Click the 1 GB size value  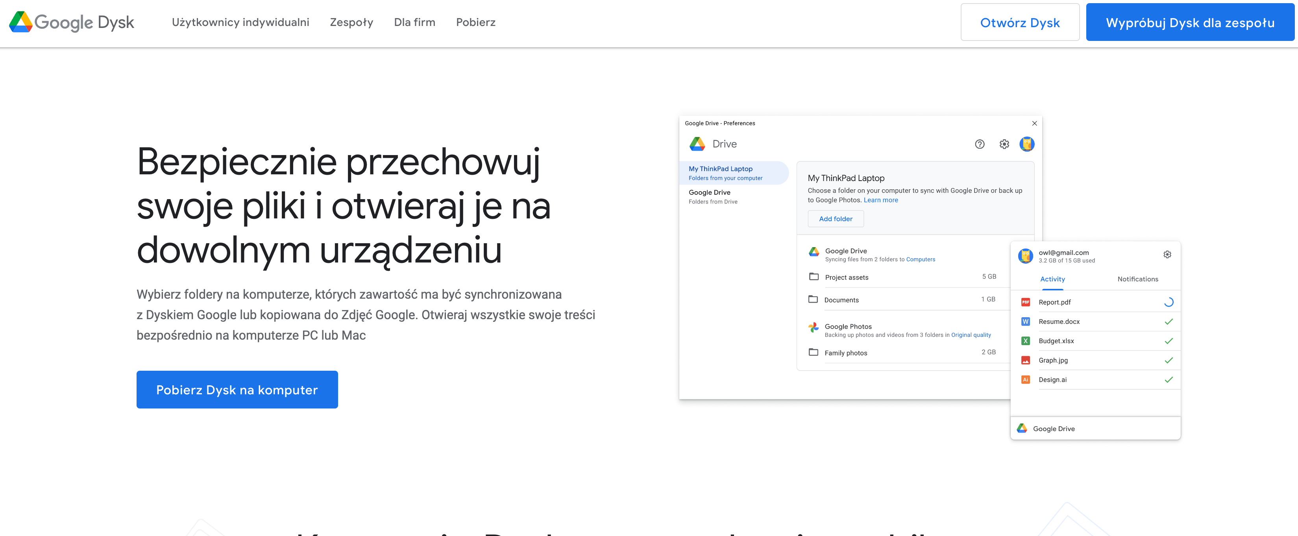click(x=987, y=299)
